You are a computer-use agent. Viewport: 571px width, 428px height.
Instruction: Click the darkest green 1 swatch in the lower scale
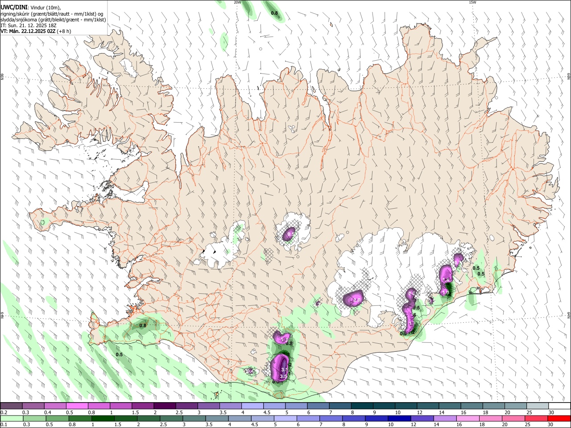103,419
